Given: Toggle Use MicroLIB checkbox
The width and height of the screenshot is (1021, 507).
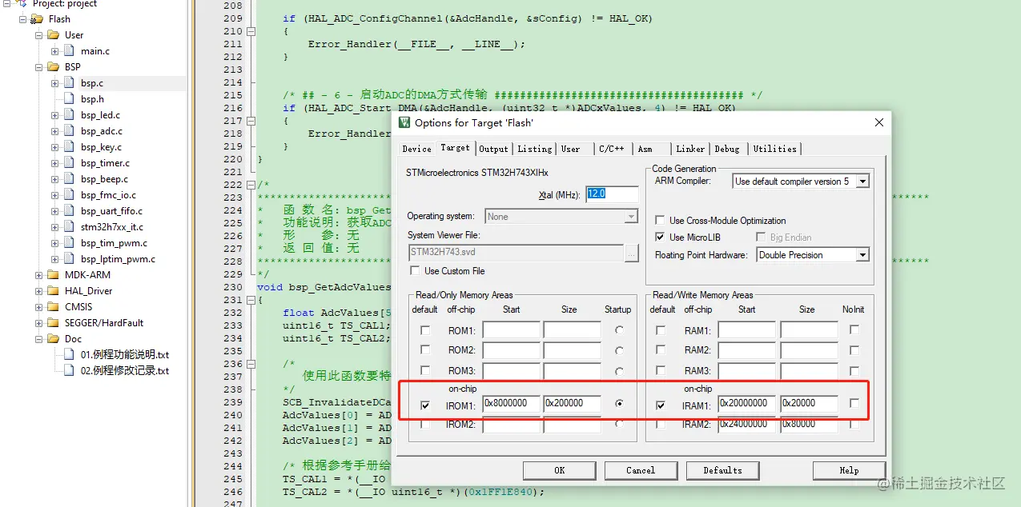Looking at the screenshot, I should coord(660,238).
